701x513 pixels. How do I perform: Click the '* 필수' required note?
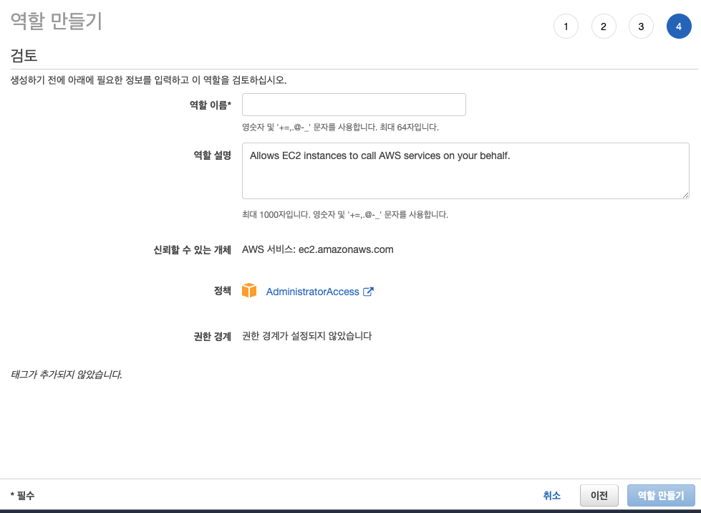click(x=22, y=495)
